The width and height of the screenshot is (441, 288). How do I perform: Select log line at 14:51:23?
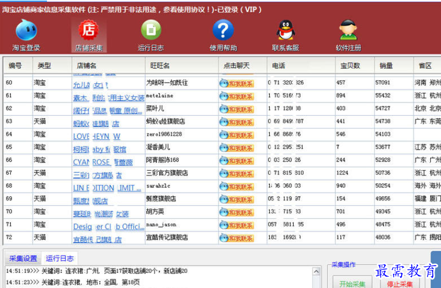(x=72, y=282)
